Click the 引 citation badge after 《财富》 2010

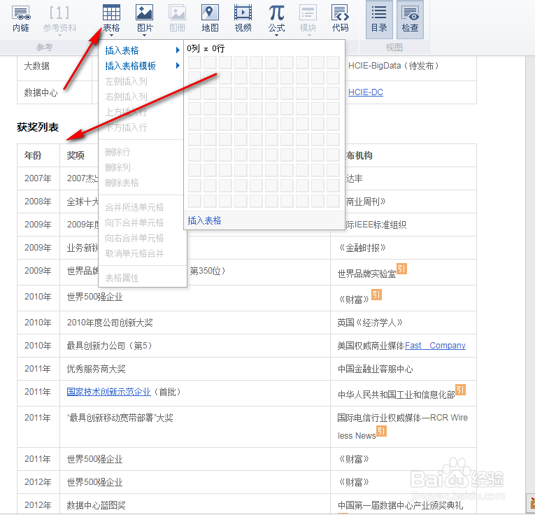click(376, 295)
